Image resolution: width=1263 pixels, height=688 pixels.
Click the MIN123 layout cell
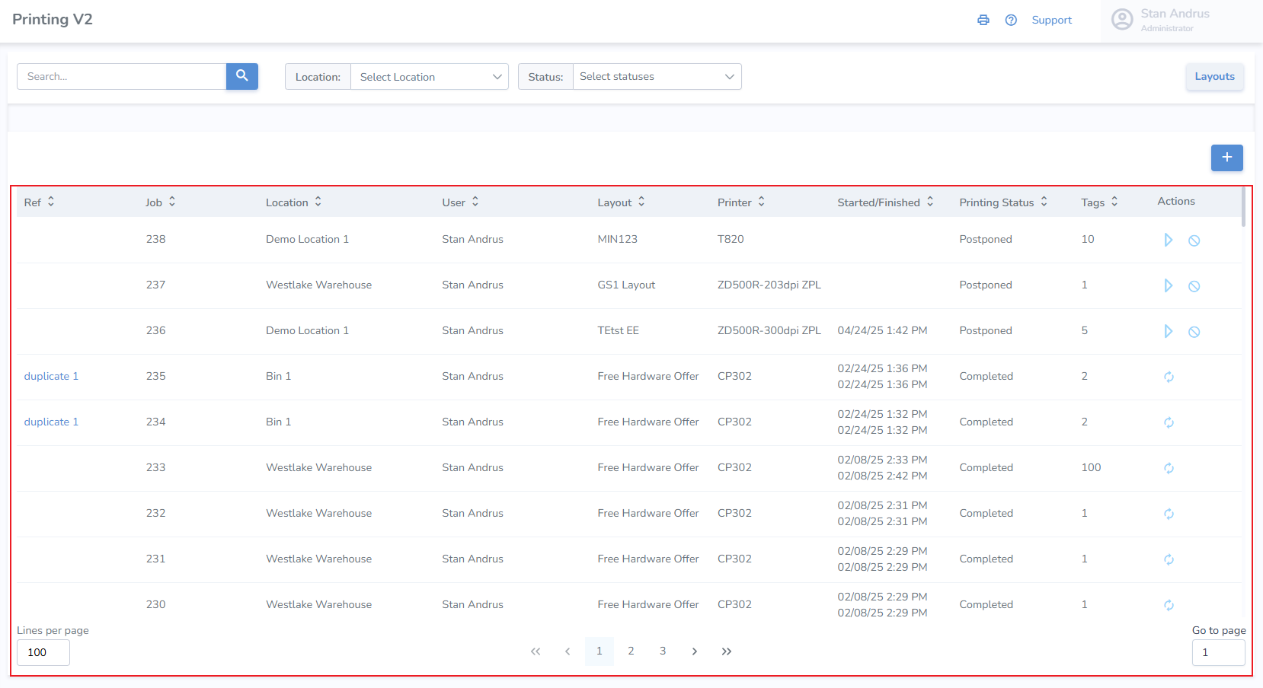tap(618, 240)
